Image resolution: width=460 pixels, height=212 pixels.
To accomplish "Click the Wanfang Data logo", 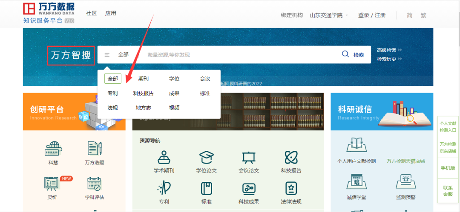I will [x=49, y=14].
